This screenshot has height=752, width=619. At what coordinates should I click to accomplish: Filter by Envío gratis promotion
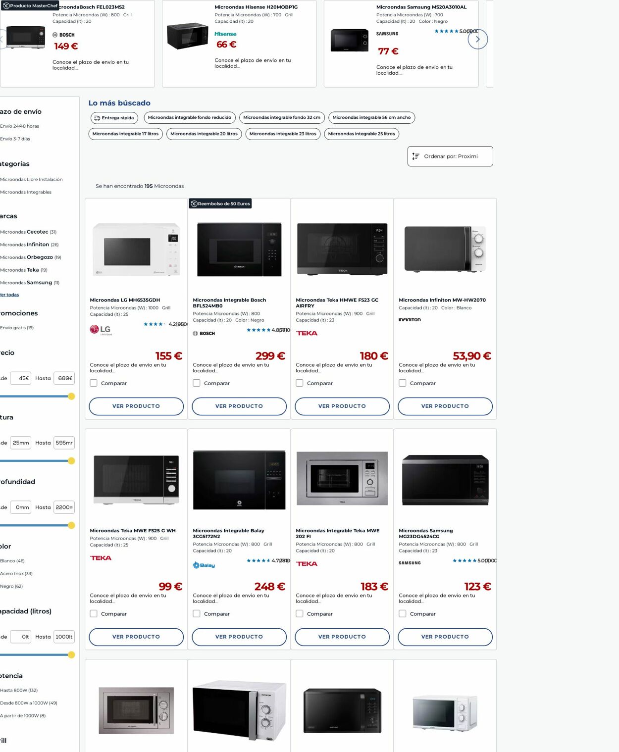(x=17, y=328)
